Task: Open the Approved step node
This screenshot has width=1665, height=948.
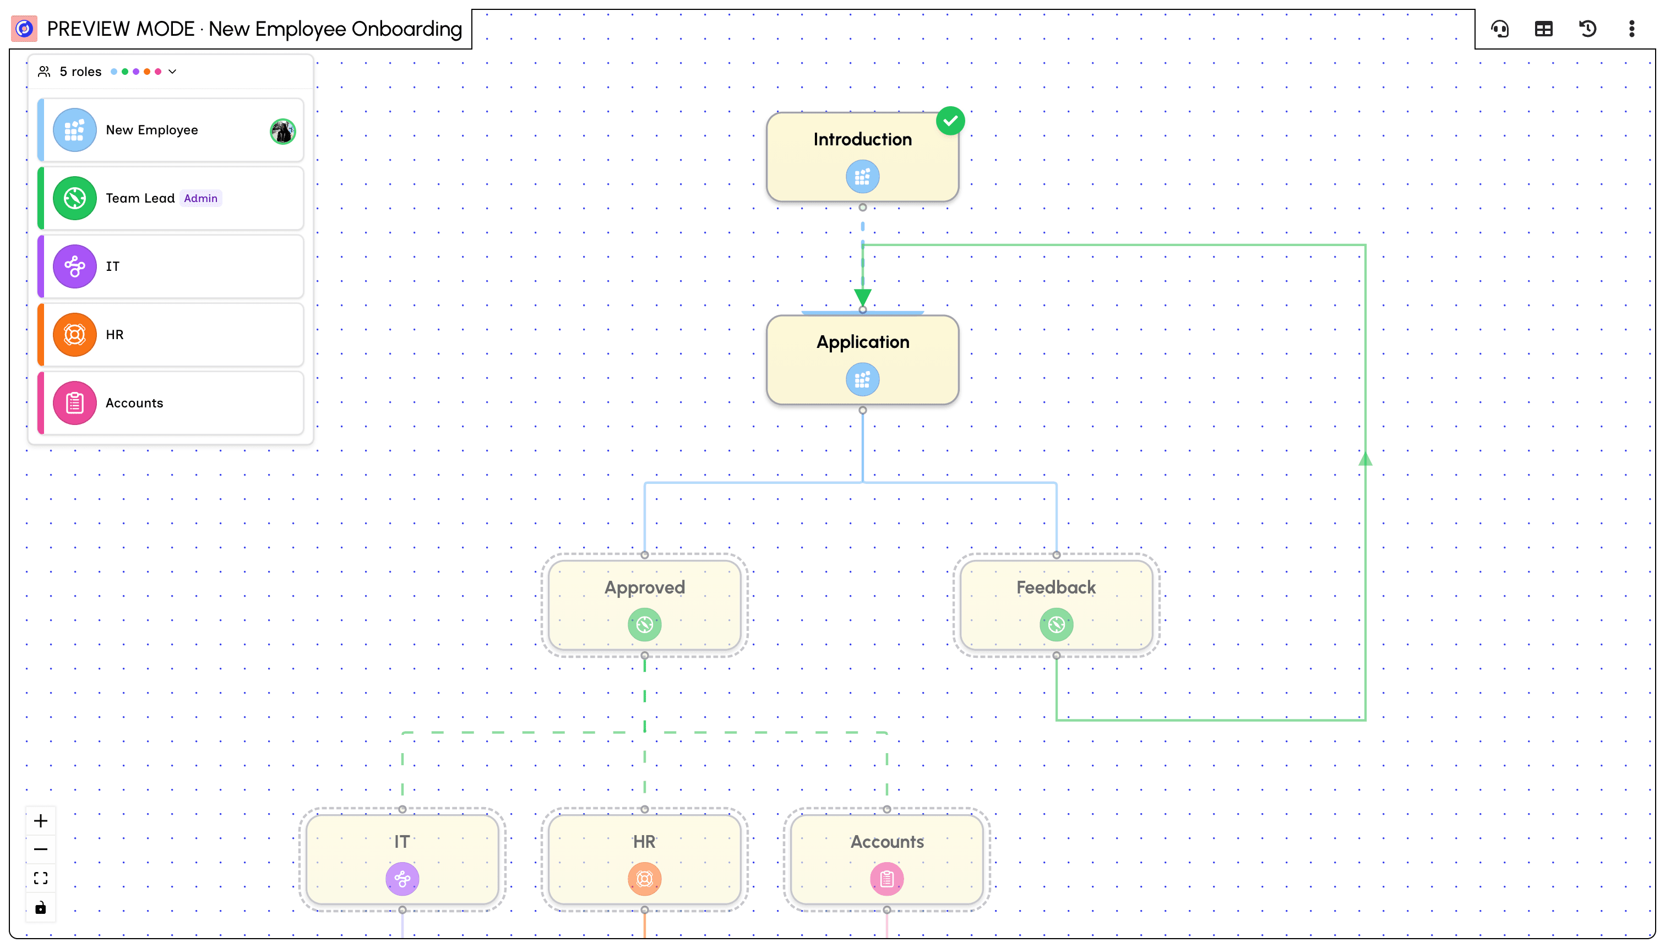Action: 644,605
